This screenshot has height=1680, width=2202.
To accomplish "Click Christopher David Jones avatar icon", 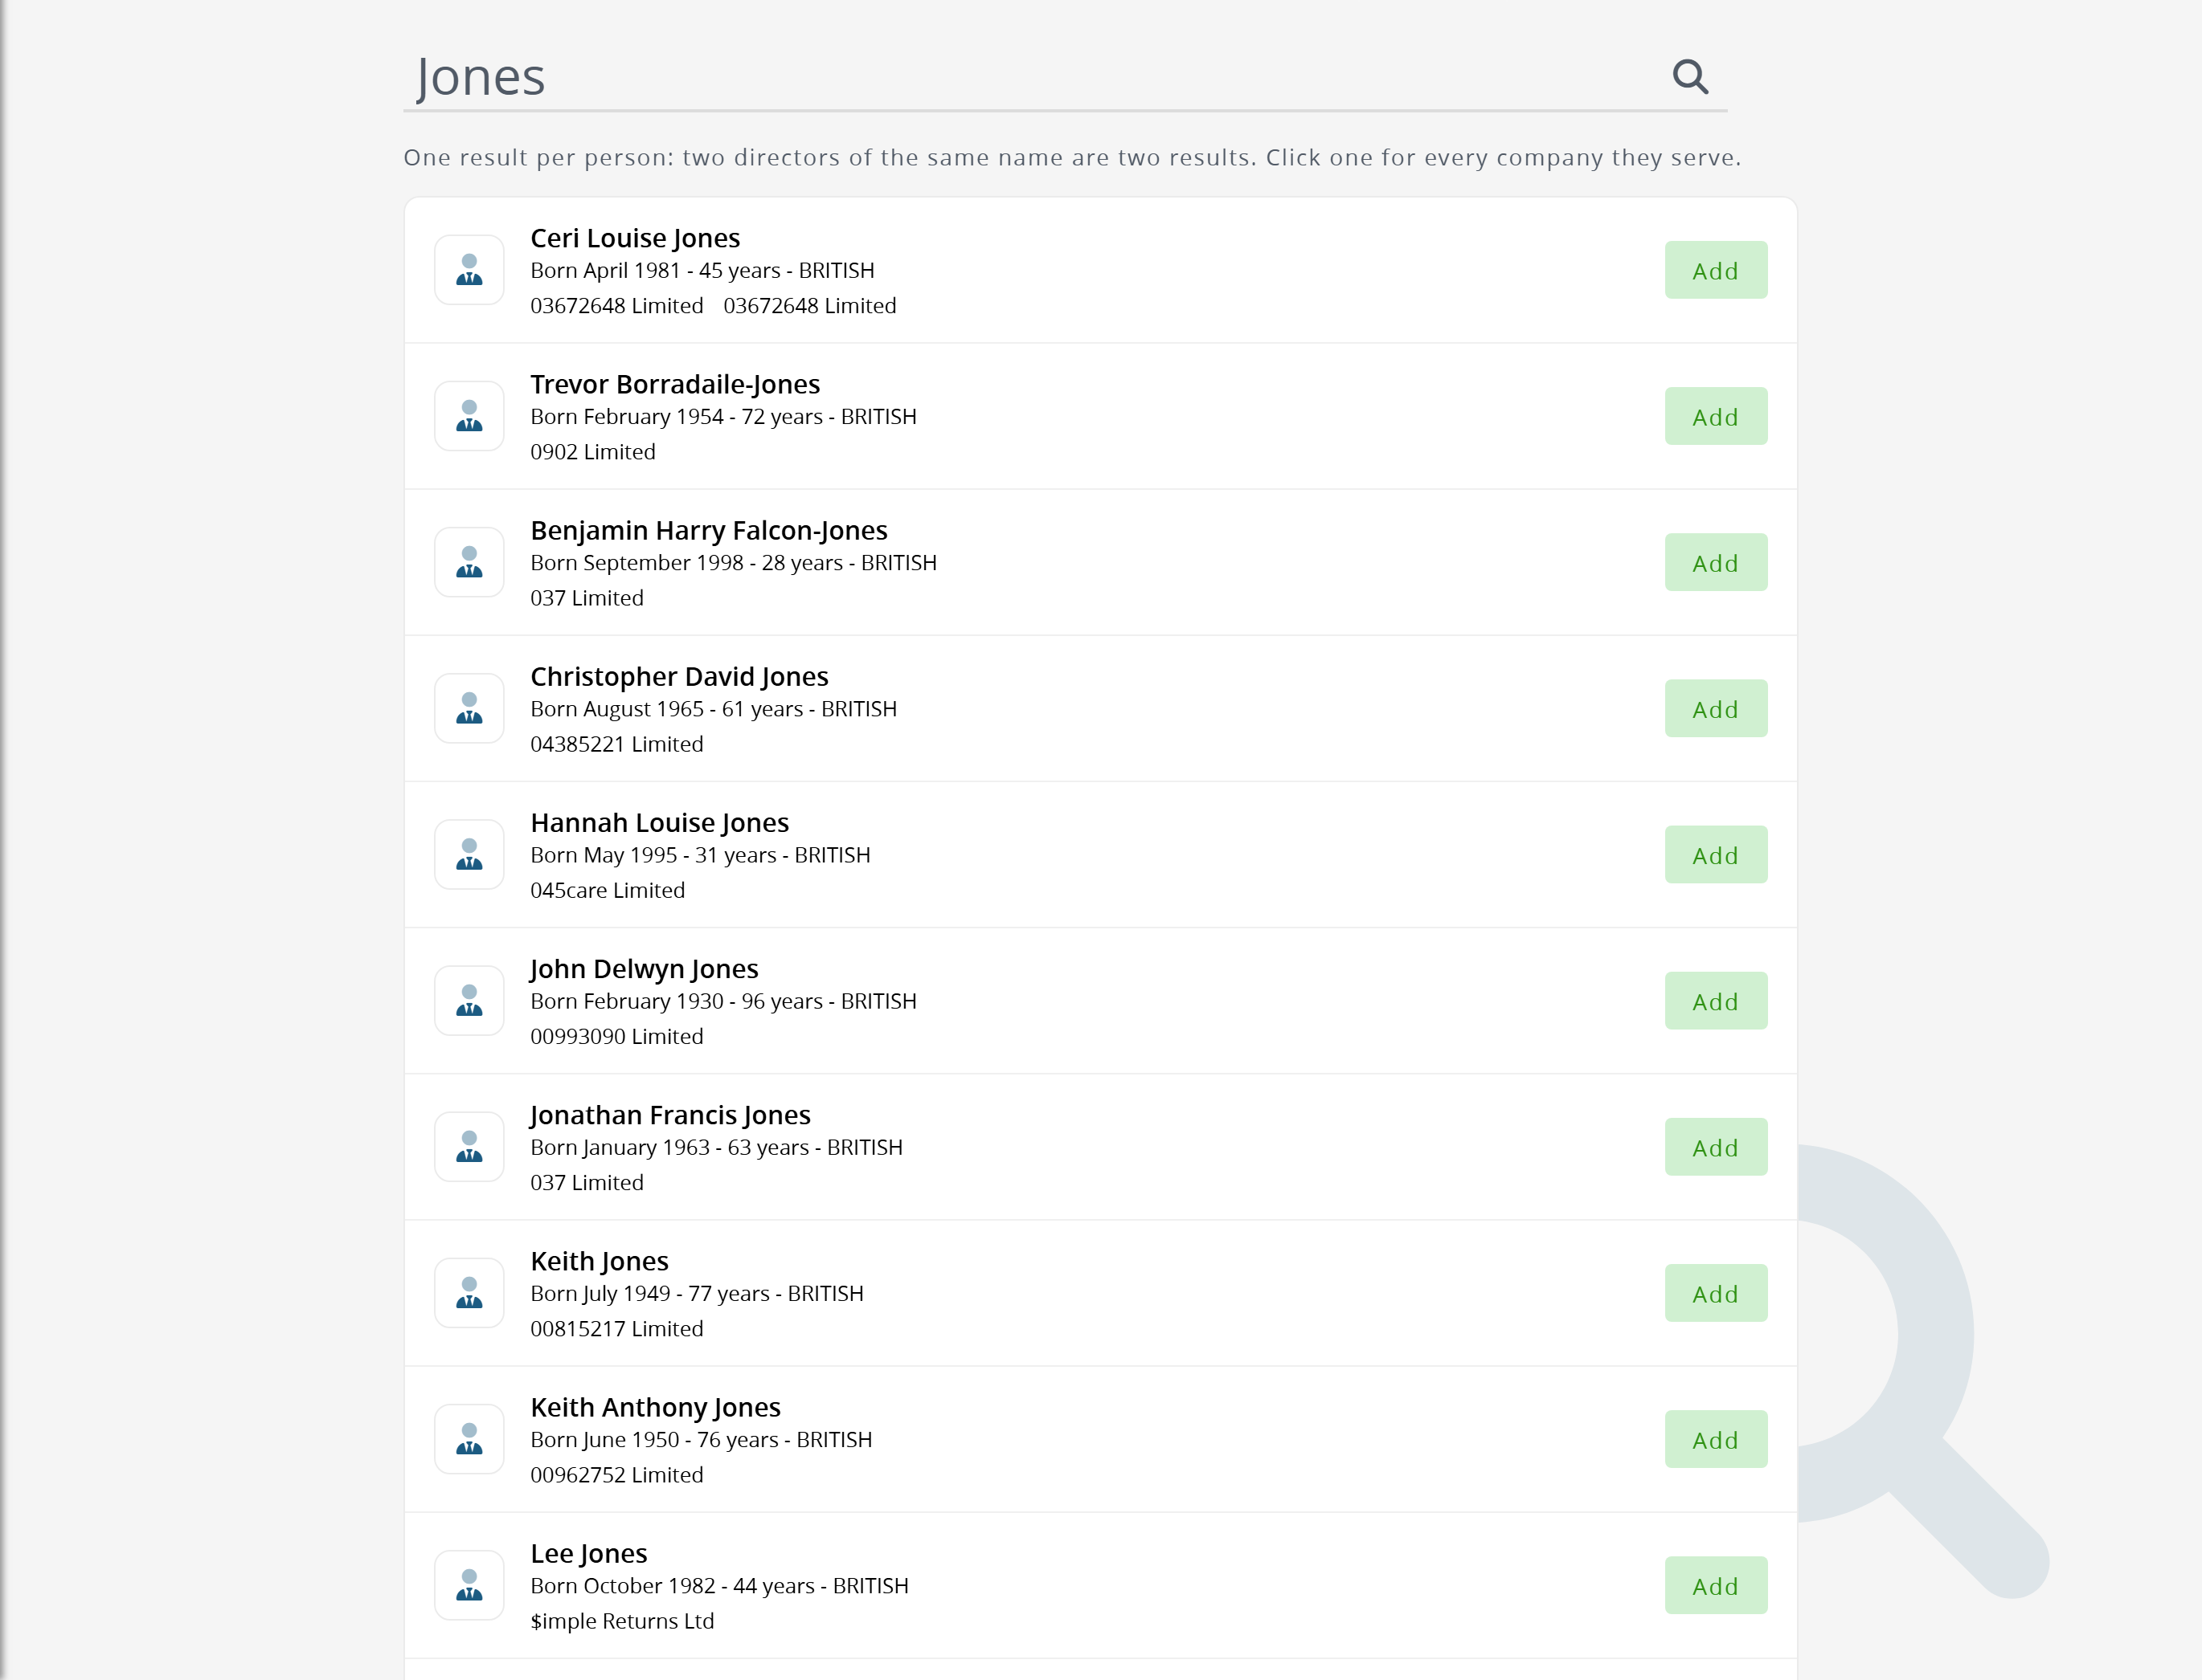I will coord(469,708).
